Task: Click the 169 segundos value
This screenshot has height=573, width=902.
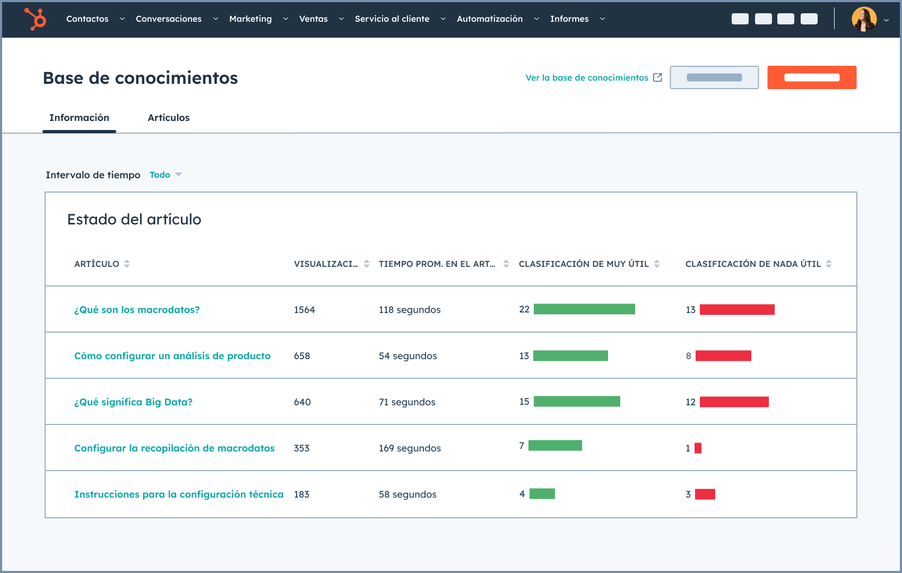Action: (410, 448)
